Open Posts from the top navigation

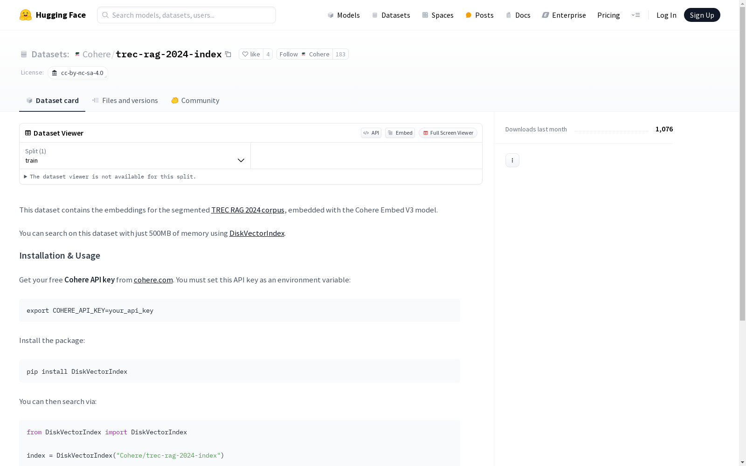click(x=480, y=15)
